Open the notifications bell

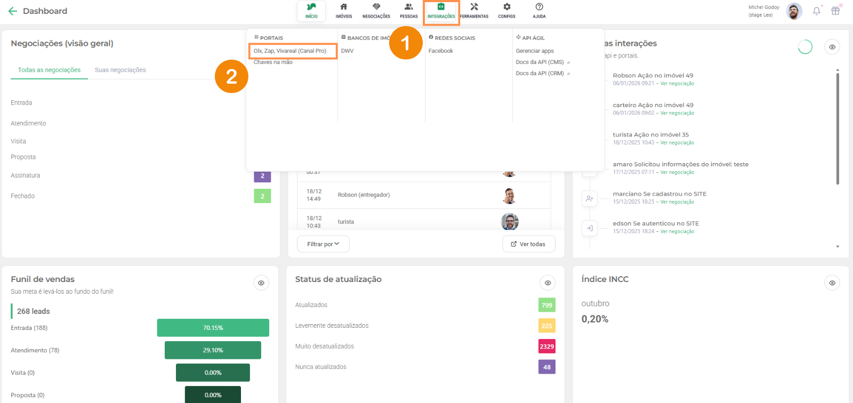pos(816,11)
